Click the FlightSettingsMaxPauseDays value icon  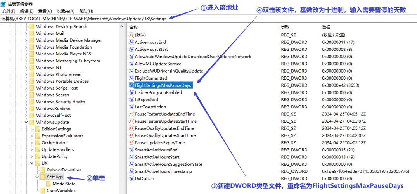click(131, 85)
